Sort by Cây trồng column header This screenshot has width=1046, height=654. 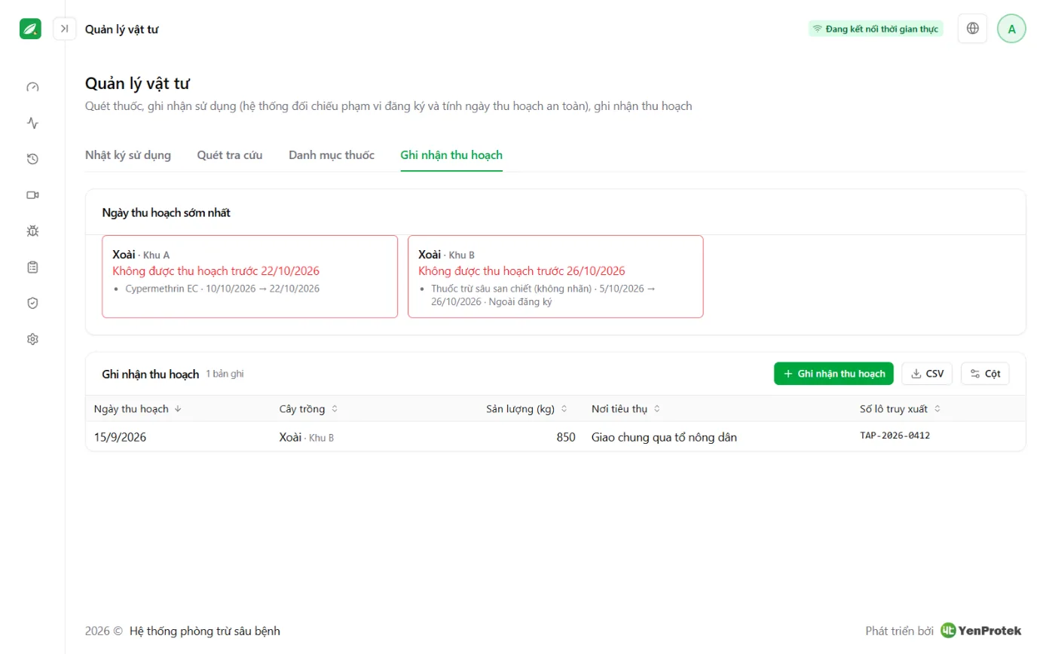[309, 409]
